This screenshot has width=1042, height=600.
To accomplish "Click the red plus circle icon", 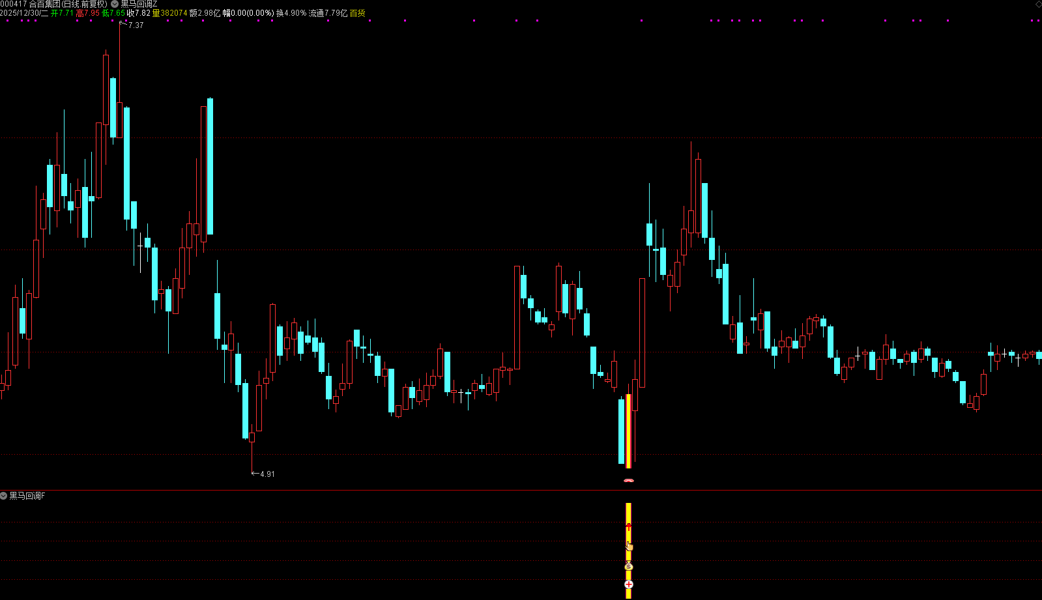I will click(628, 584).
